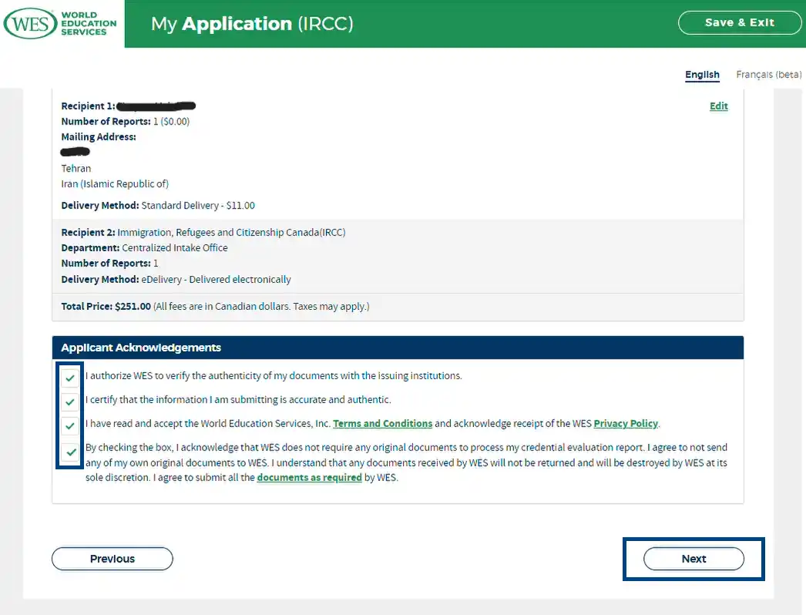806x615 pixels.
Task: Click the Edit link for Recipient 1
Action: click(719, 106)
